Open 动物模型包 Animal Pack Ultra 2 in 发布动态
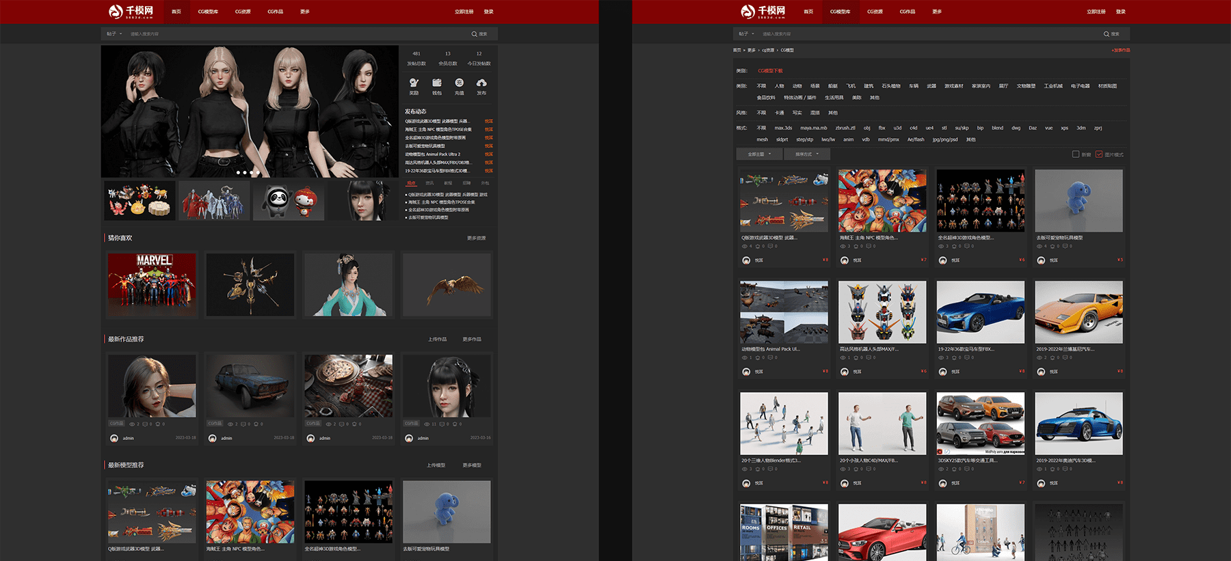 (x=433, y=154)
